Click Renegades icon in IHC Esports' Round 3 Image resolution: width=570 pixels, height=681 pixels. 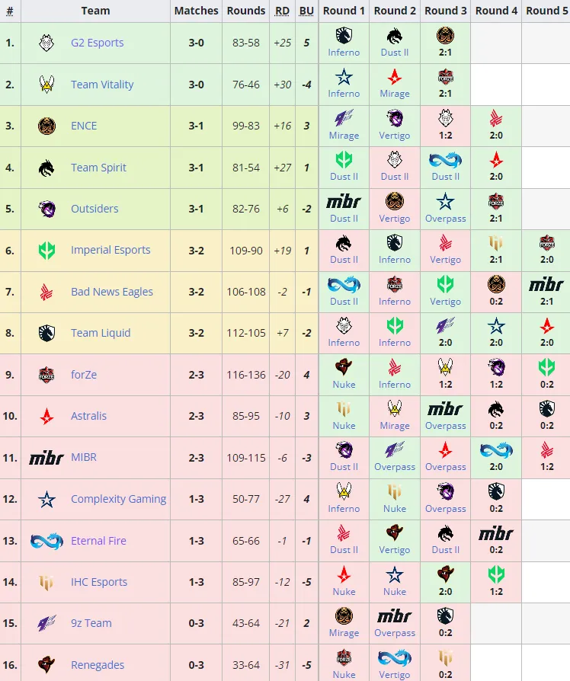445,575
